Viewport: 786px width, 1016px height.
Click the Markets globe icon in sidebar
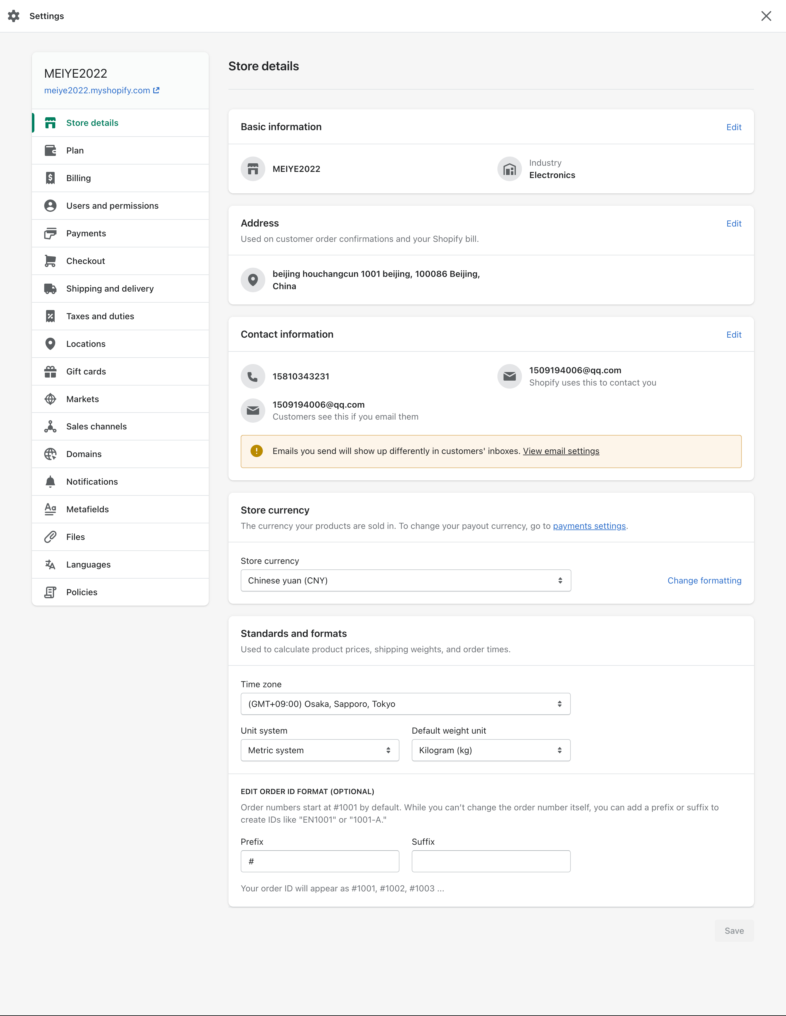[x=50, y=399]
